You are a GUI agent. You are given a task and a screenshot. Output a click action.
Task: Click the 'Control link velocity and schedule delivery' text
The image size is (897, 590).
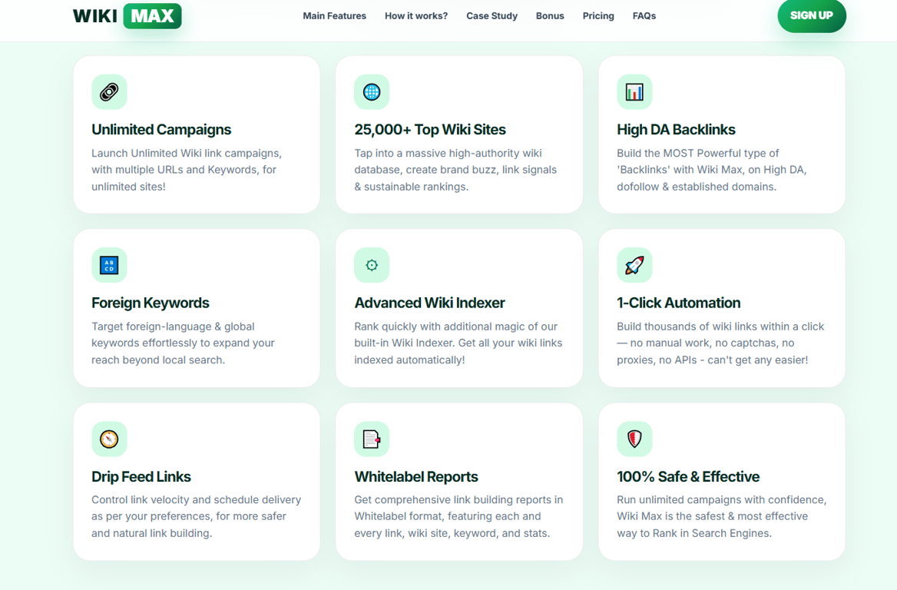tap(197, 516)
